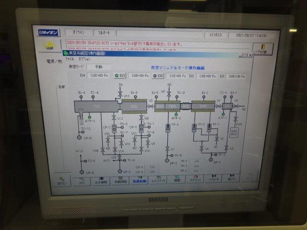This screenshot has width=307, height=230.
Task: Click the TP-1 turbo pump symbol
Action: click(x=209, y=128)
